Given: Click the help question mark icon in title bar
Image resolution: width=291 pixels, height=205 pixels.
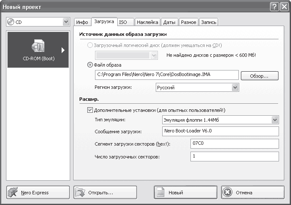Looking at the screenshot, I should pos(273,6).
